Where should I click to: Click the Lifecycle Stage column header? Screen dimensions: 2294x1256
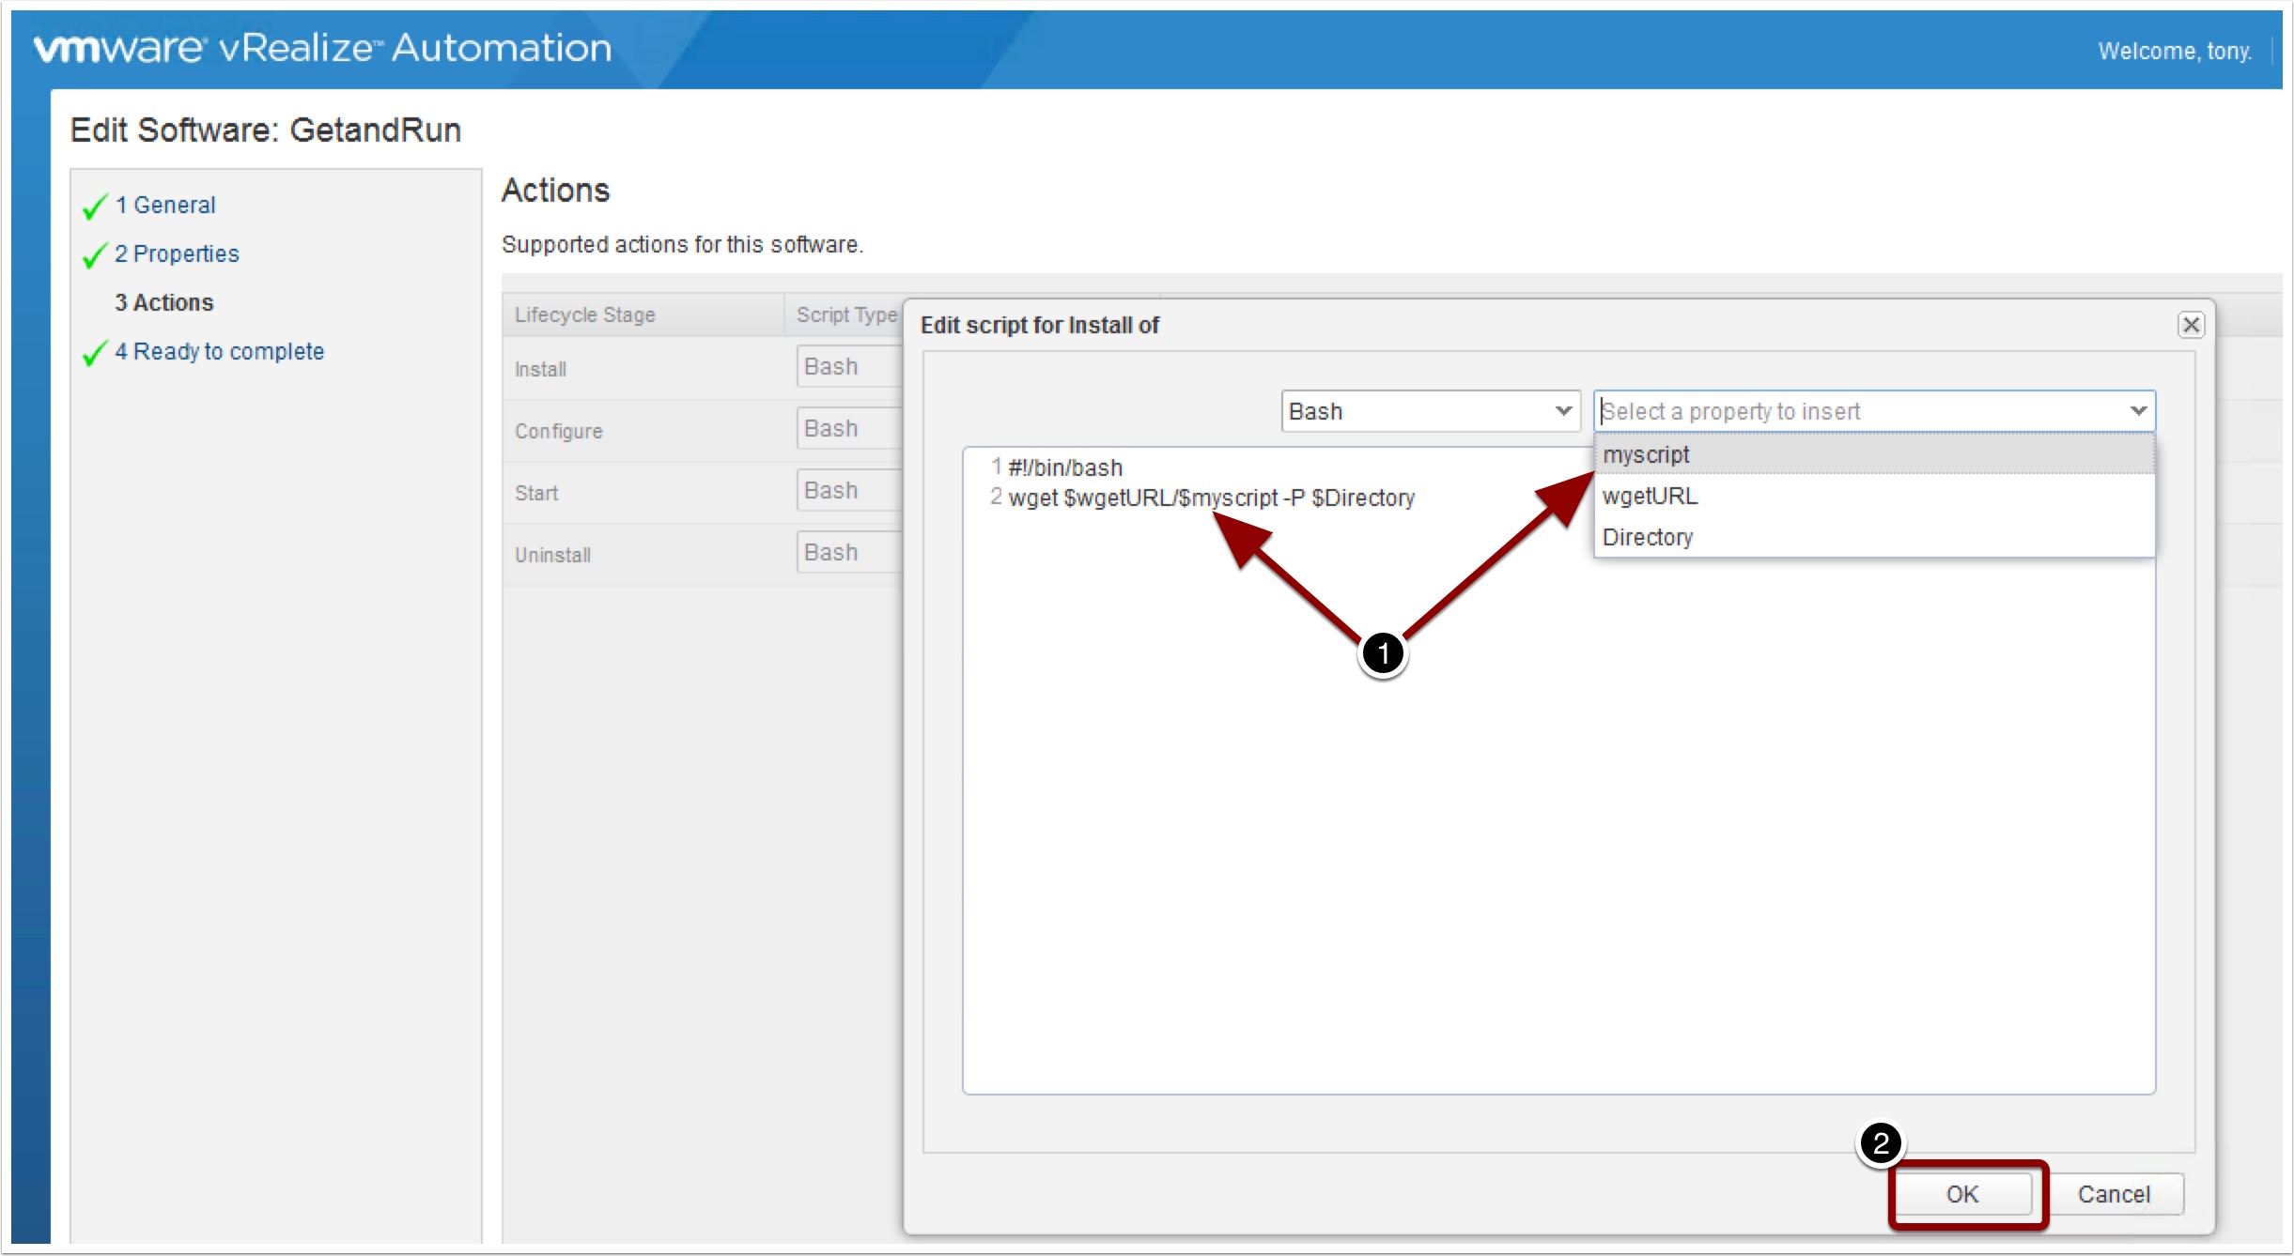click(x=585, y=314)
